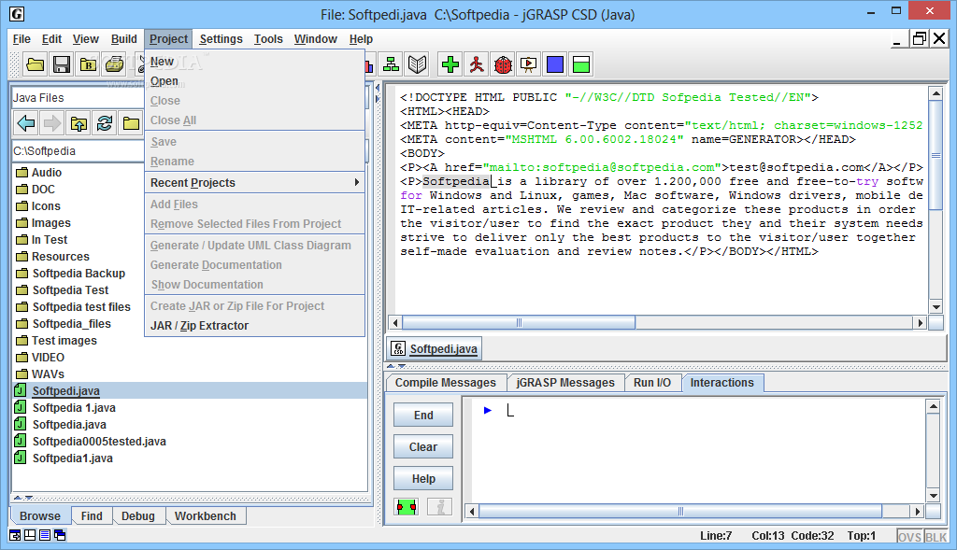Image resolution: width=957 pixels, height=550 pixels.
Task: Click the easel Run in Canvas icon
Action: 529,64
